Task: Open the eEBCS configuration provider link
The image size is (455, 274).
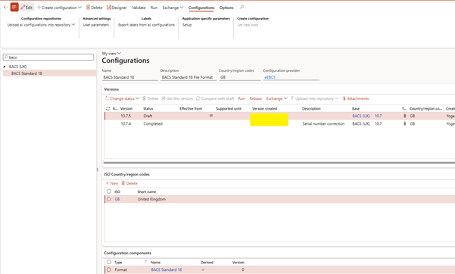Action: pyautogui.click(x=270, y=77)
